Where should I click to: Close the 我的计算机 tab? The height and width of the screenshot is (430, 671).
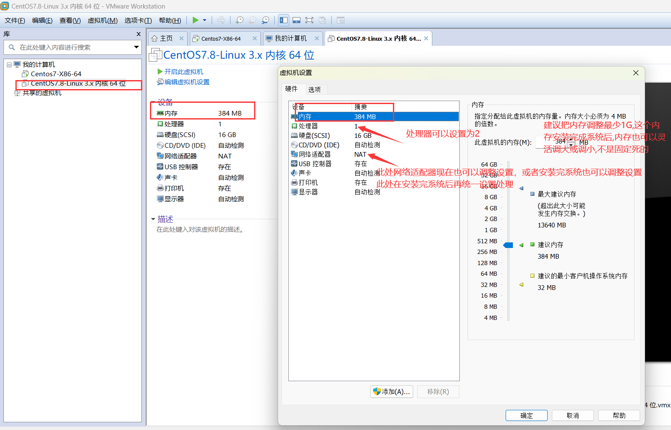(x=317, y=39)
